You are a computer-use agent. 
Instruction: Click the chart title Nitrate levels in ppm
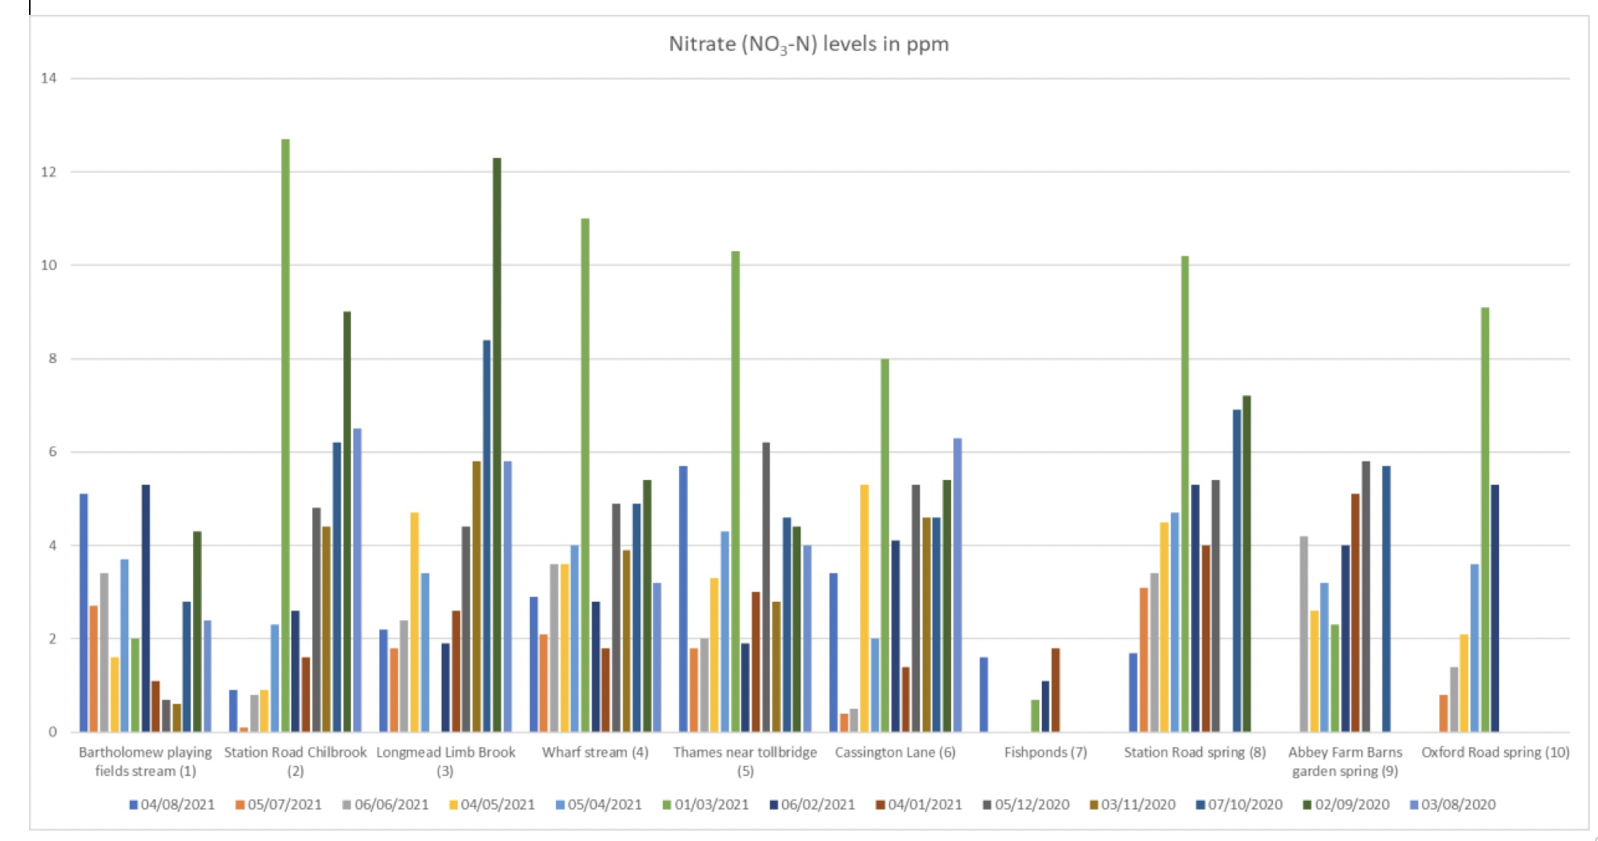808,44
